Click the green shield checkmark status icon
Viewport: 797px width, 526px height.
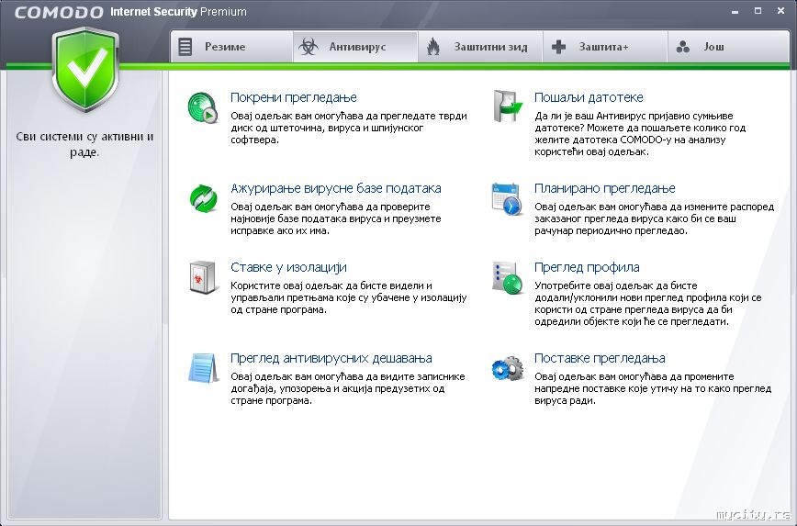(x=85, y=70)
